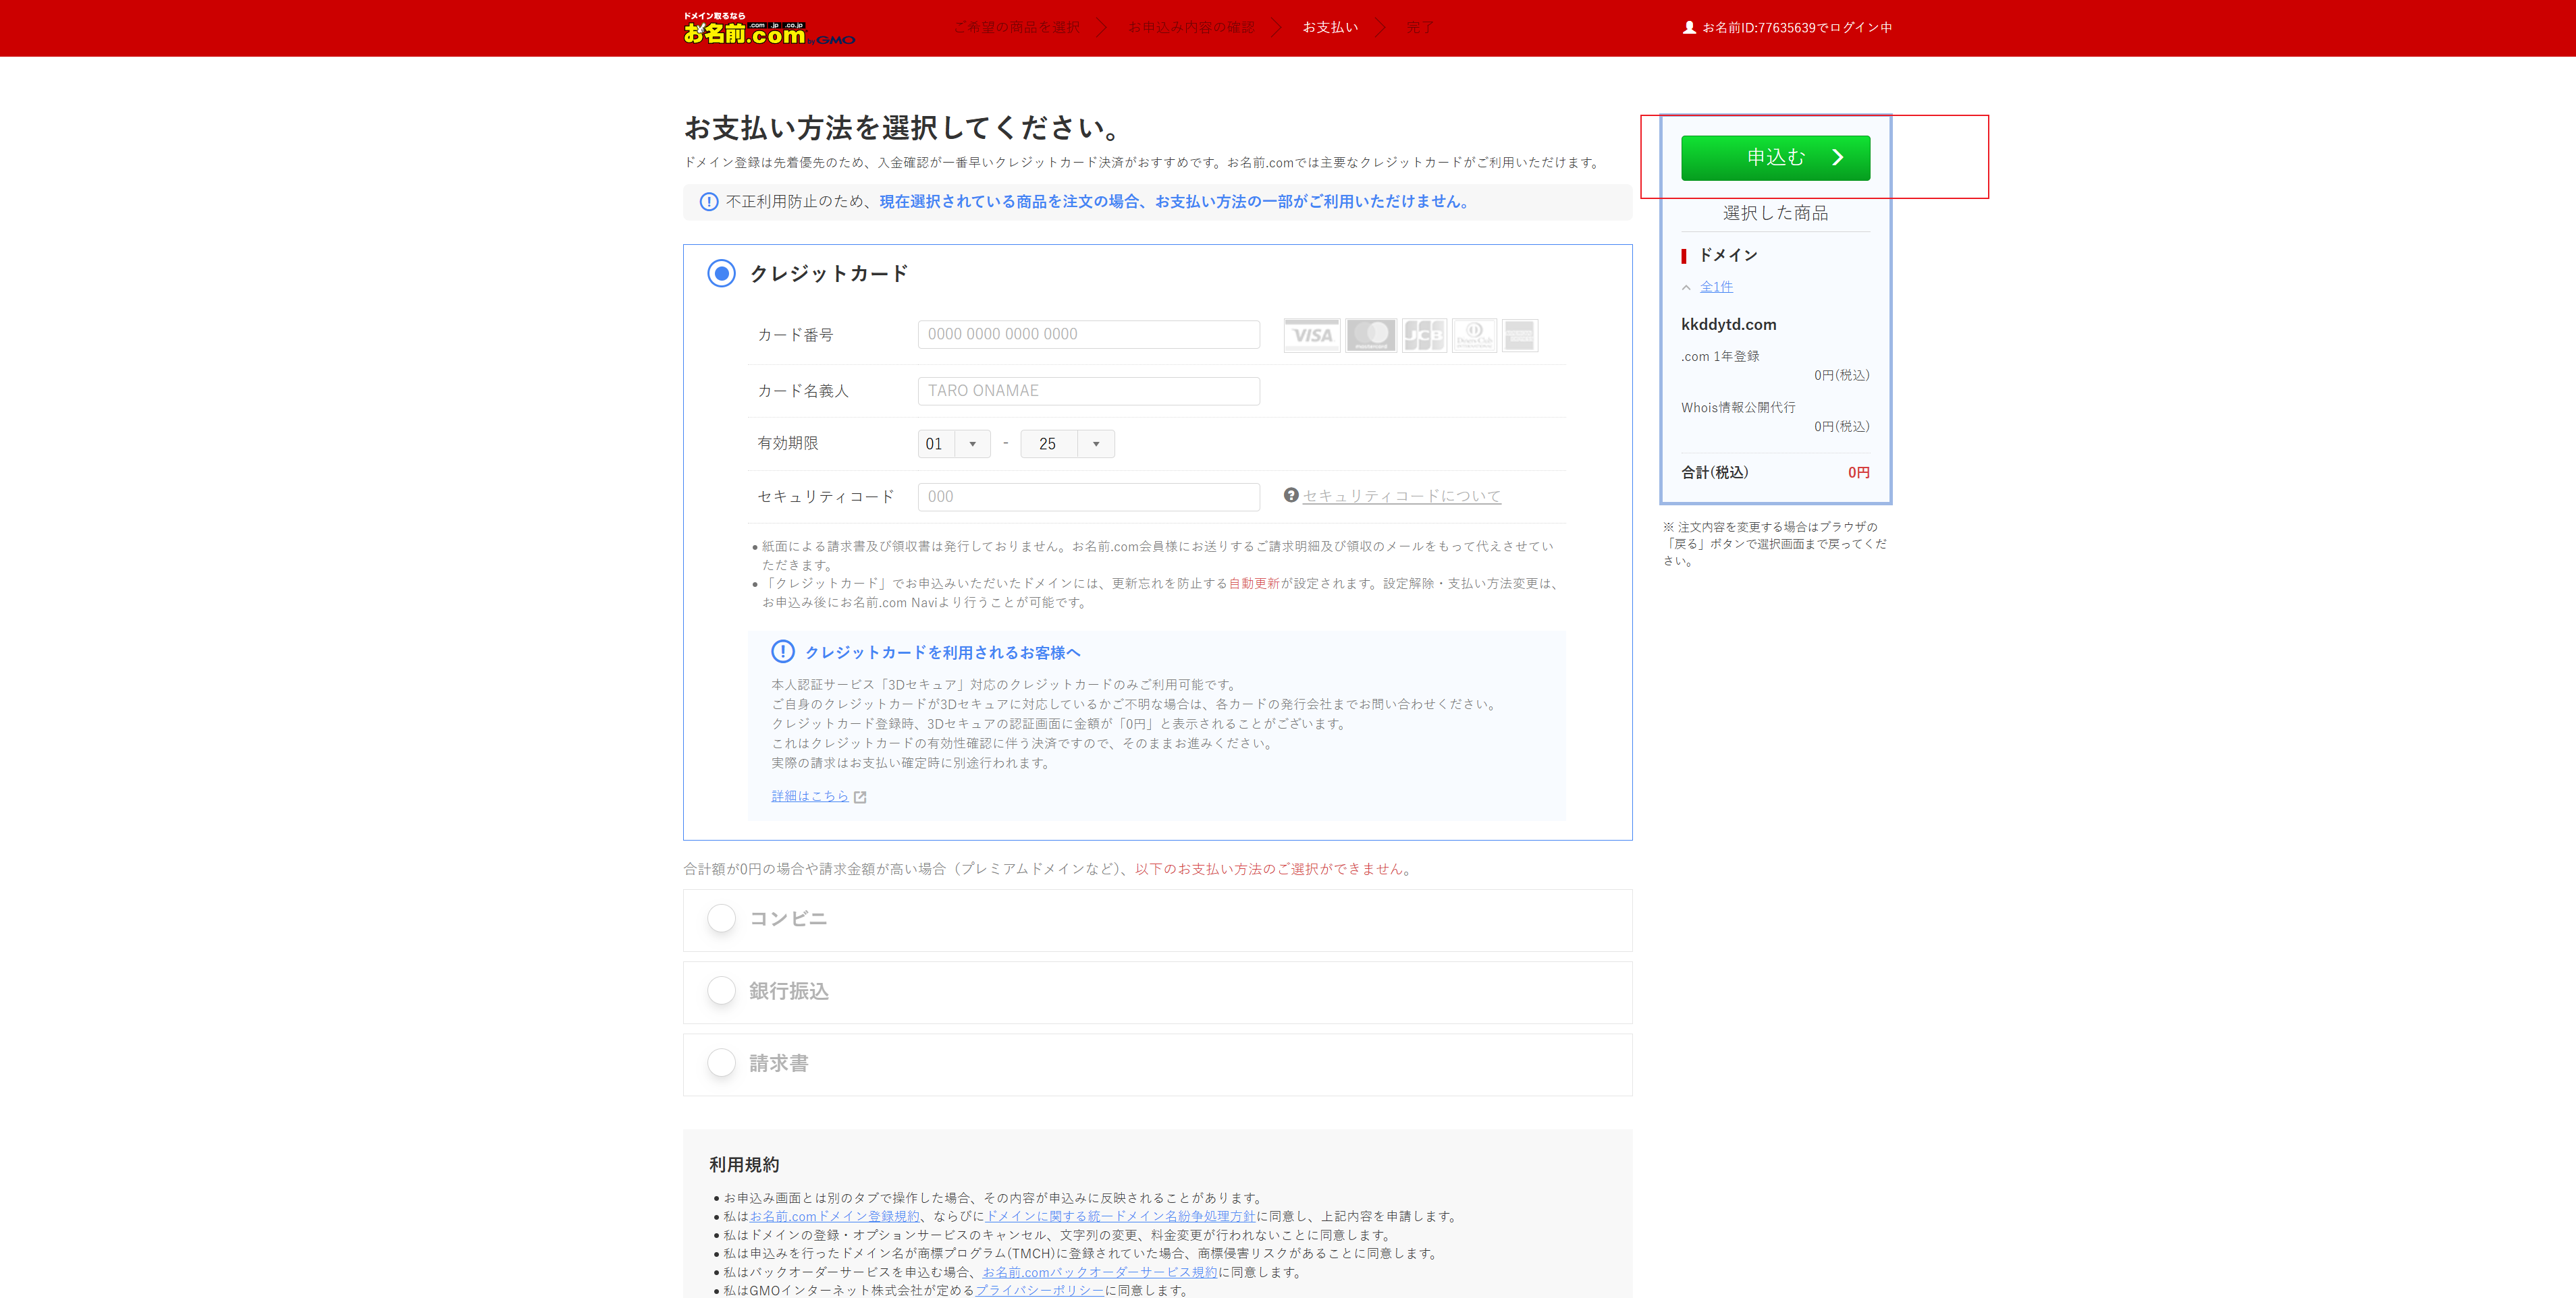Click the ご希望の商品を選択 step in header
This screenshot has width=2576, height=1298.
[x=1016, y=28]
